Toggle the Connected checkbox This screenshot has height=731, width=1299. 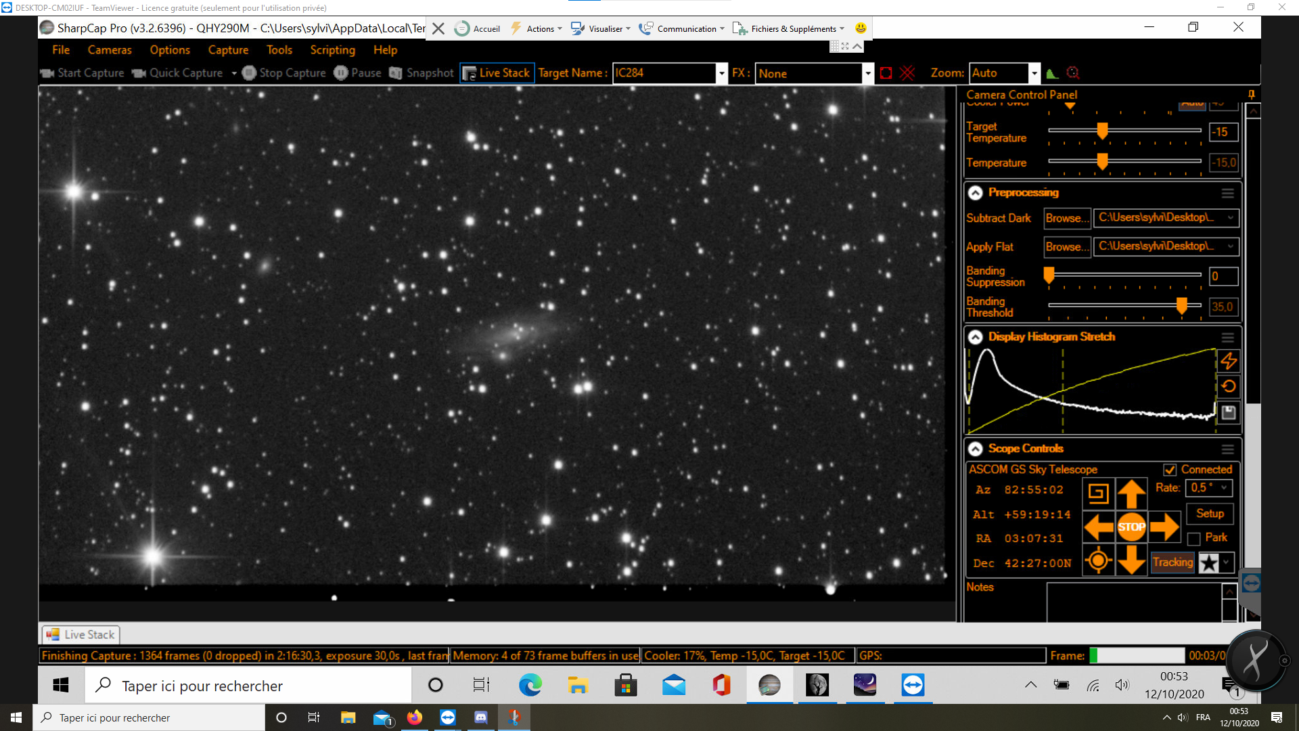(x=1170, y=470)
